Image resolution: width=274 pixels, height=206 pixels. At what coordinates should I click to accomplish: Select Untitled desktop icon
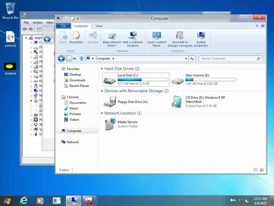10,69
